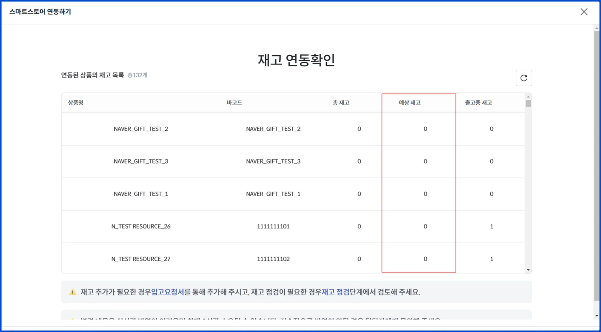Viewport: 601px width, 332px height.
Task: Click the 출고중 재고 column header
Action: coord(478,103)
